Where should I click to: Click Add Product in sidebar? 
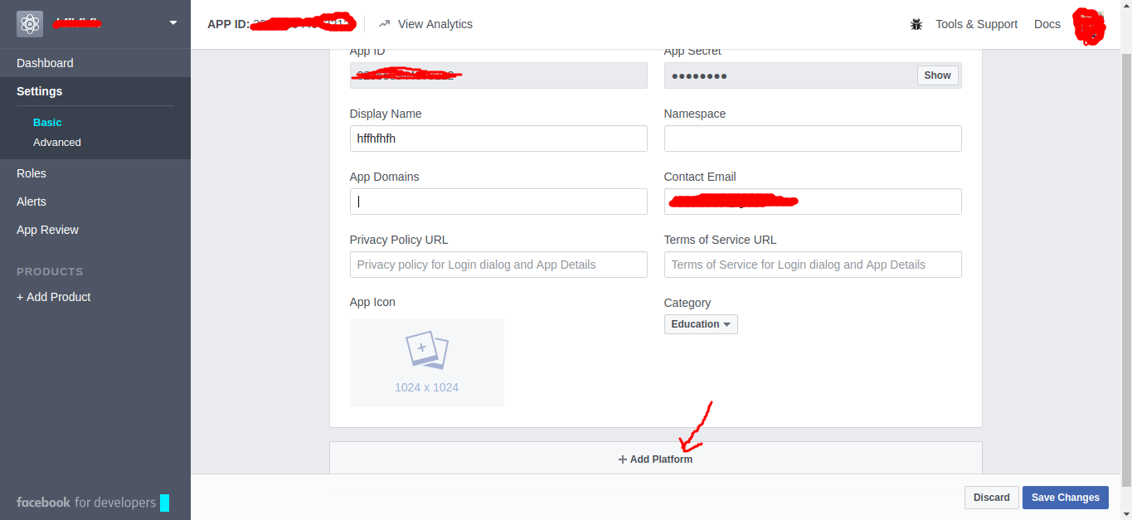54,297
